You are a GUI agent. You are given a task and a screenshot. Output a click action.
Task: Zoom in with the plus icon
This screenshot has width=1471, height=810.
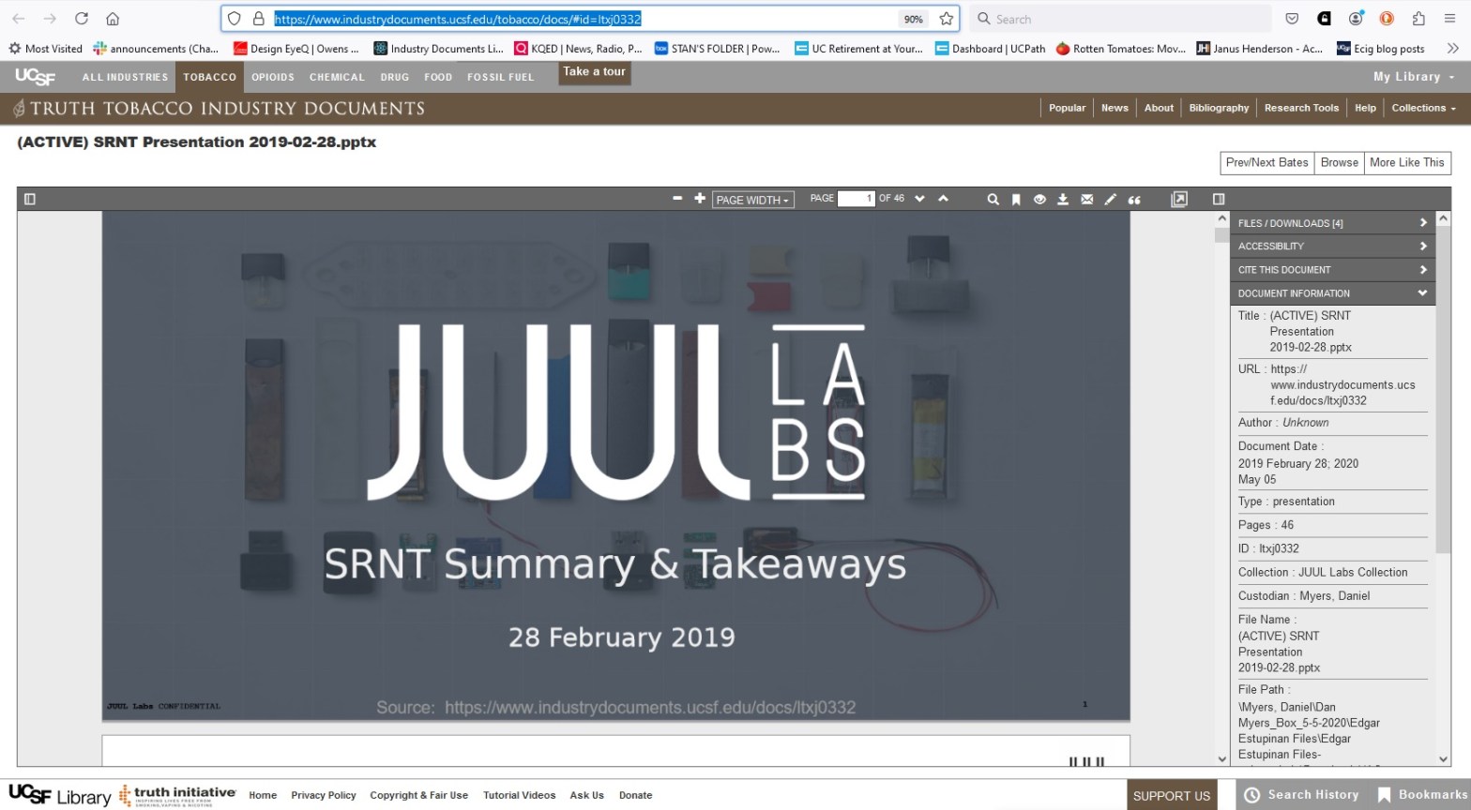point(699,199)
